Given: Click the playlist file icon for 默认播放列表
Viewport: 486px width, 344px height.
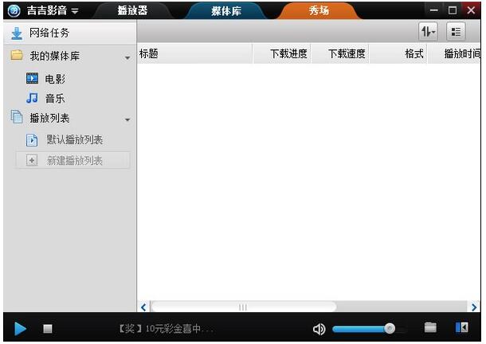Looking at the screenshot, I should click(x=32, y=140).
